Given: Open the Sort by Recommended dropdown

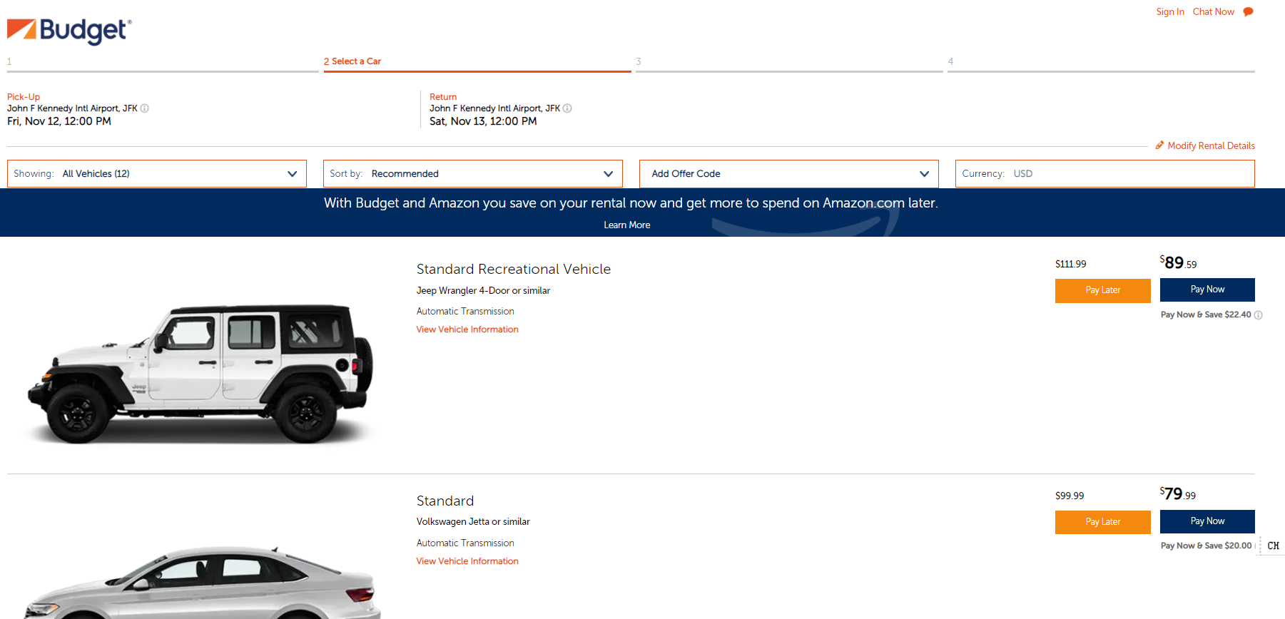Looking at the screenshot, I should coord(473,173).
